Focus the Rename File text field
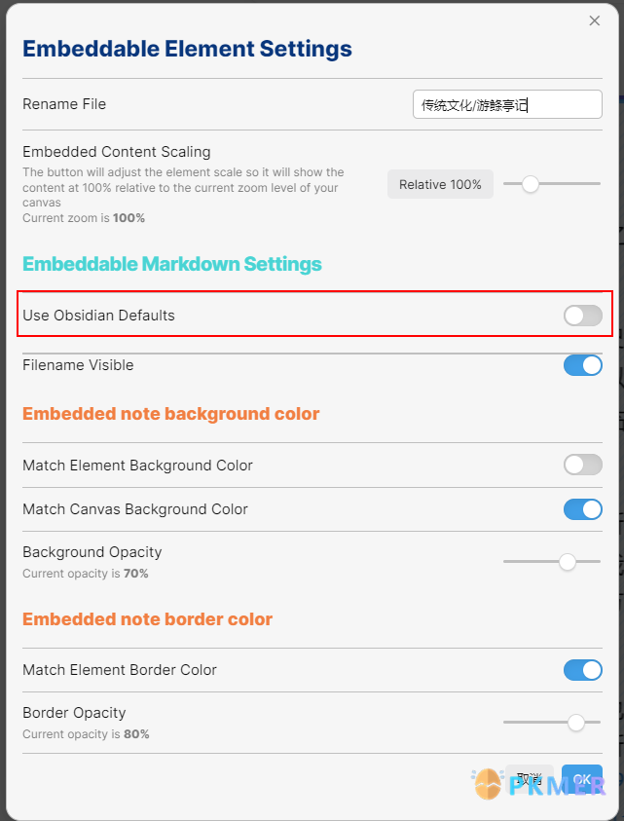The height and width of the screenshot is (821, 624). click(507, 104)
